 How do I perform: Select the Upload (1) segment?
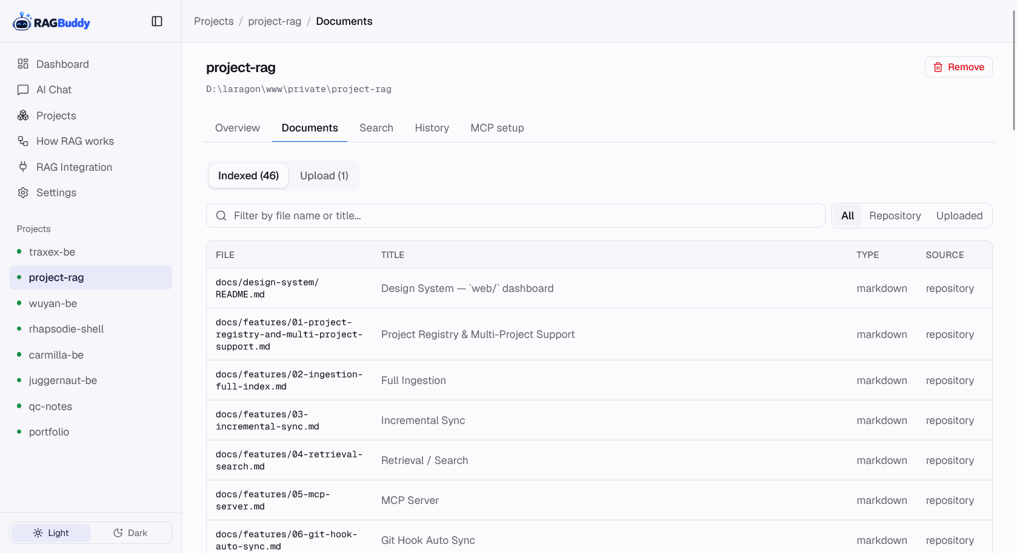(x=324, y=176)
